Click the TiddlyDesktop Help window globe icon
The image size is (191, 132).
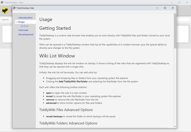pos(14,8)
